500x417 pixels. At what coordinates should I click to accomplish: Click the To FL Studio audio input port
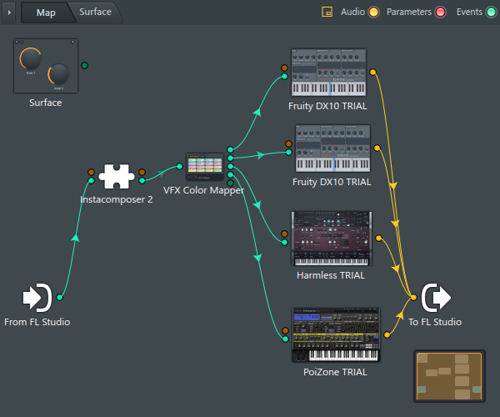413,298
